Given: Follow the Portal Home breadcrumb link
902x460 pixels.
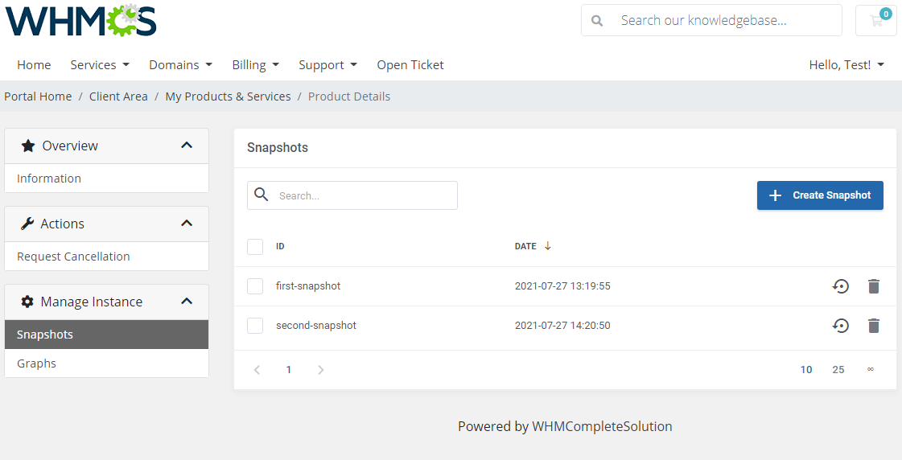Looking at the screenshot, I should (x=38, y=97).
